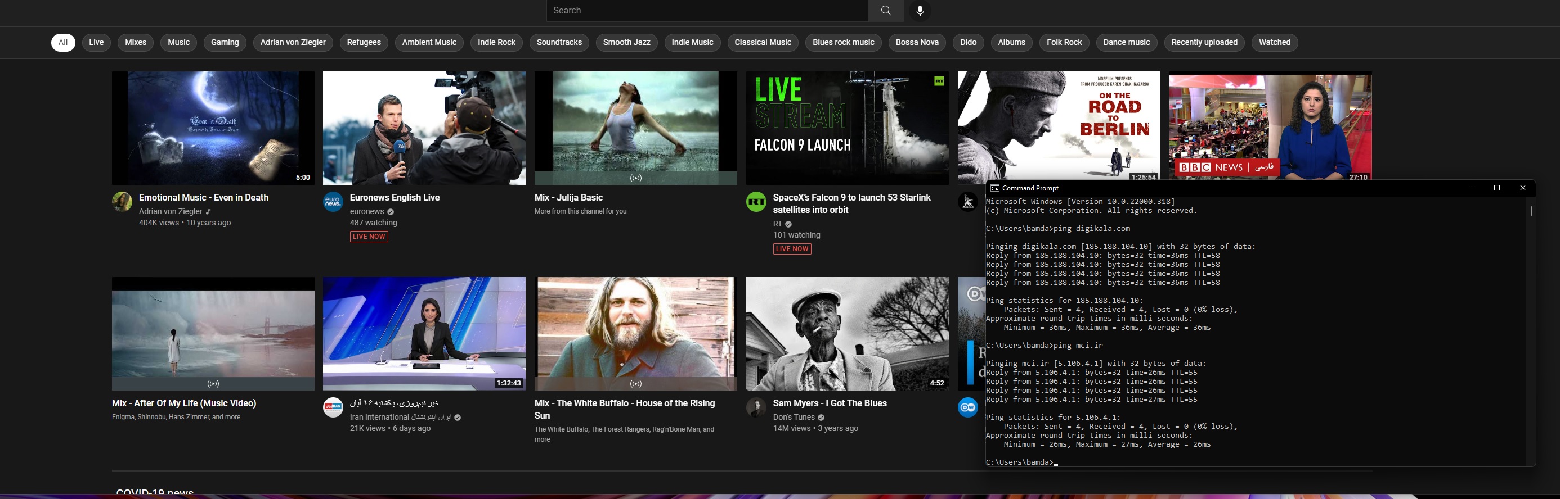The width and height of the screenshot is (1560, 499).
Task: Click LIVE NOW badge under SpaceX video
Action: (792, 248)
